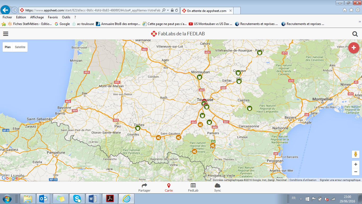Click the address bar lock icon
Image resolution: width=362 pixels, height=204 pixels.
point(172,10)
